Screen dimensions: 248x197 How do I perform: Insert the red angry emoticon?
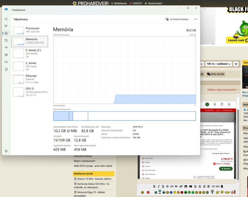click(148, 192)
